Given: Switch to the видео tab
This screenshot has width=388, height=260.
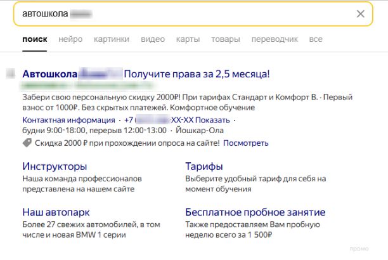Looking at the screenshot, I should click(x=153, y=39).
